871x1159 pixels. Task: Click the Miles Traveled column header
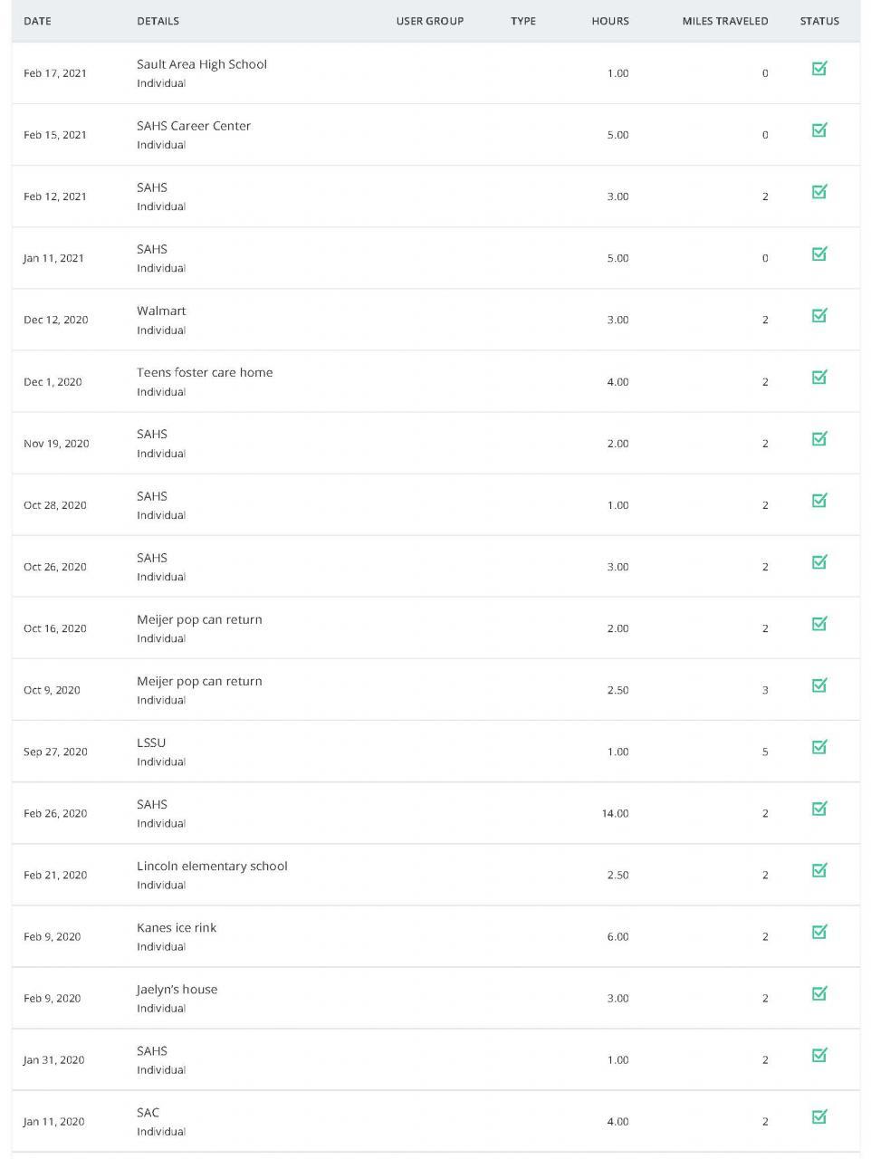point(724,21)
